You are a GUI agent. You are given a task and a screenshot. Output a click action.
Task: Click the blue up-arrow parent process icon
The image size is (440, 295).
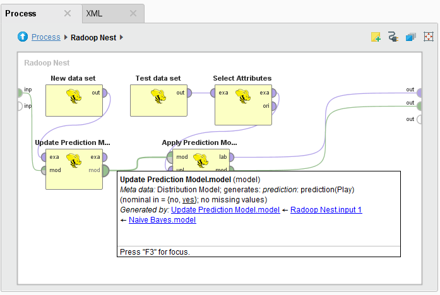(23, 37)
